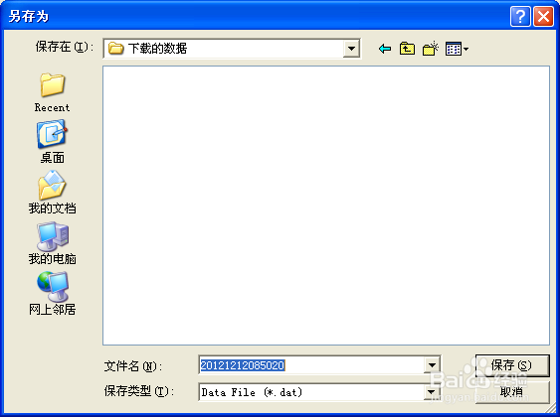Click the 下载的数据 folder name
The image size is (560, 417).
(x=157, y=49)
